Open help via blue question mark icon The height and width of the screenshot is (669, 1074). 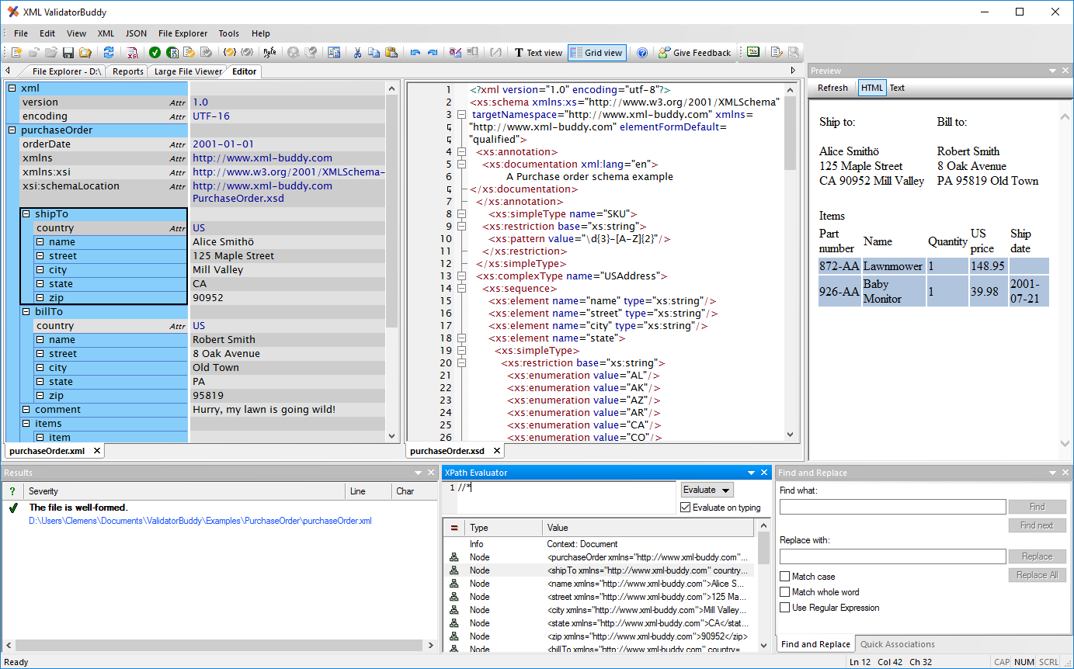click(x=642, y=53)
